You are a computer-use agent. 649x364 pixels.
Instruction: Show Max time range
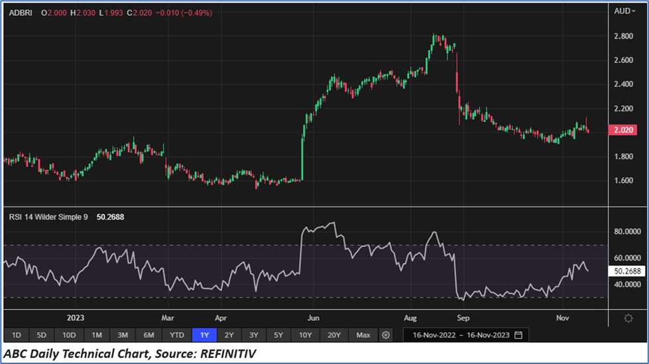pyautogui.click(x=363, y=335)
